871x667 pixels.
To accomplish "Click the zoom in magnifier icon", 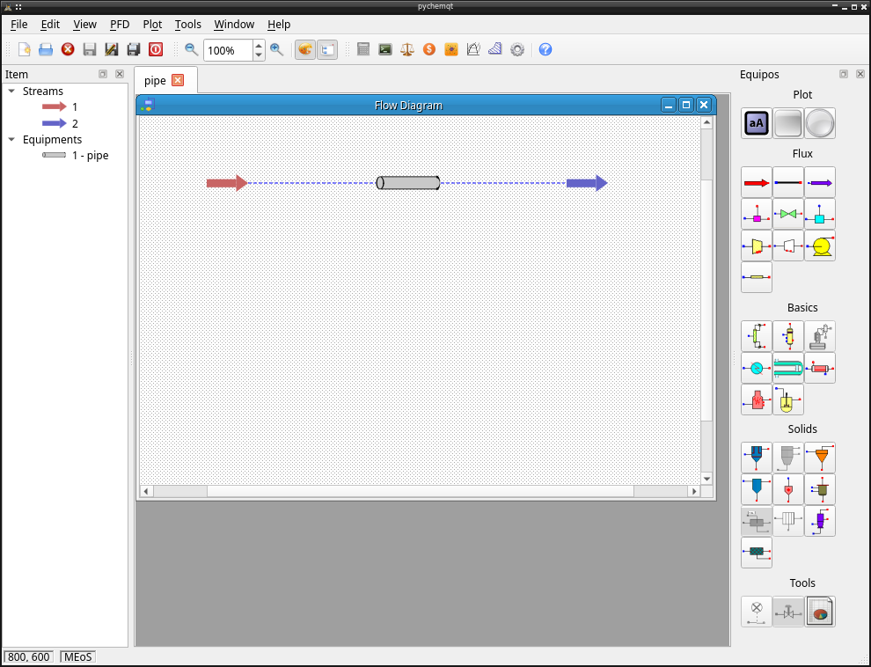I will pyautogui.click(x=276, y=49).
